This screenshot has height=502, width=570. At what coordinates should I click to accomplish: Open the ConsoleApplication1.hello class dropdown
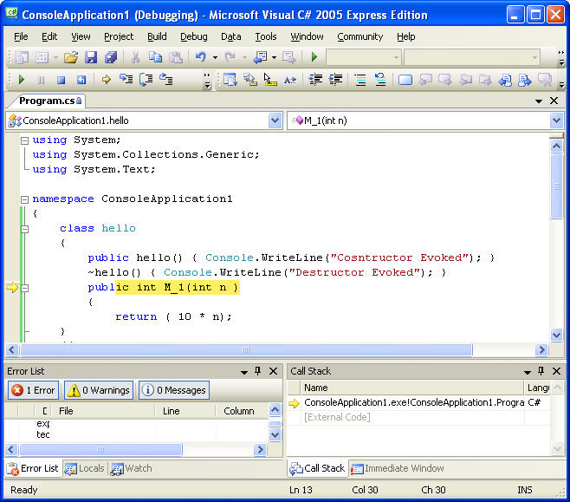click(275, 121)
